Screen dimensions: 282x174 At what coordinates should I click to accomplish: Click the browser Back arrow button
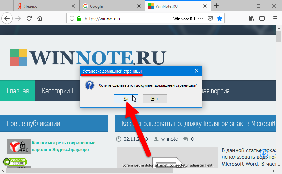coord(7,19)
